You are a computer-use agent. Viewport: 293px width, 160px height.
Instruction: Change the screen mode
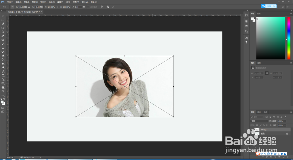tap(3, 112)
